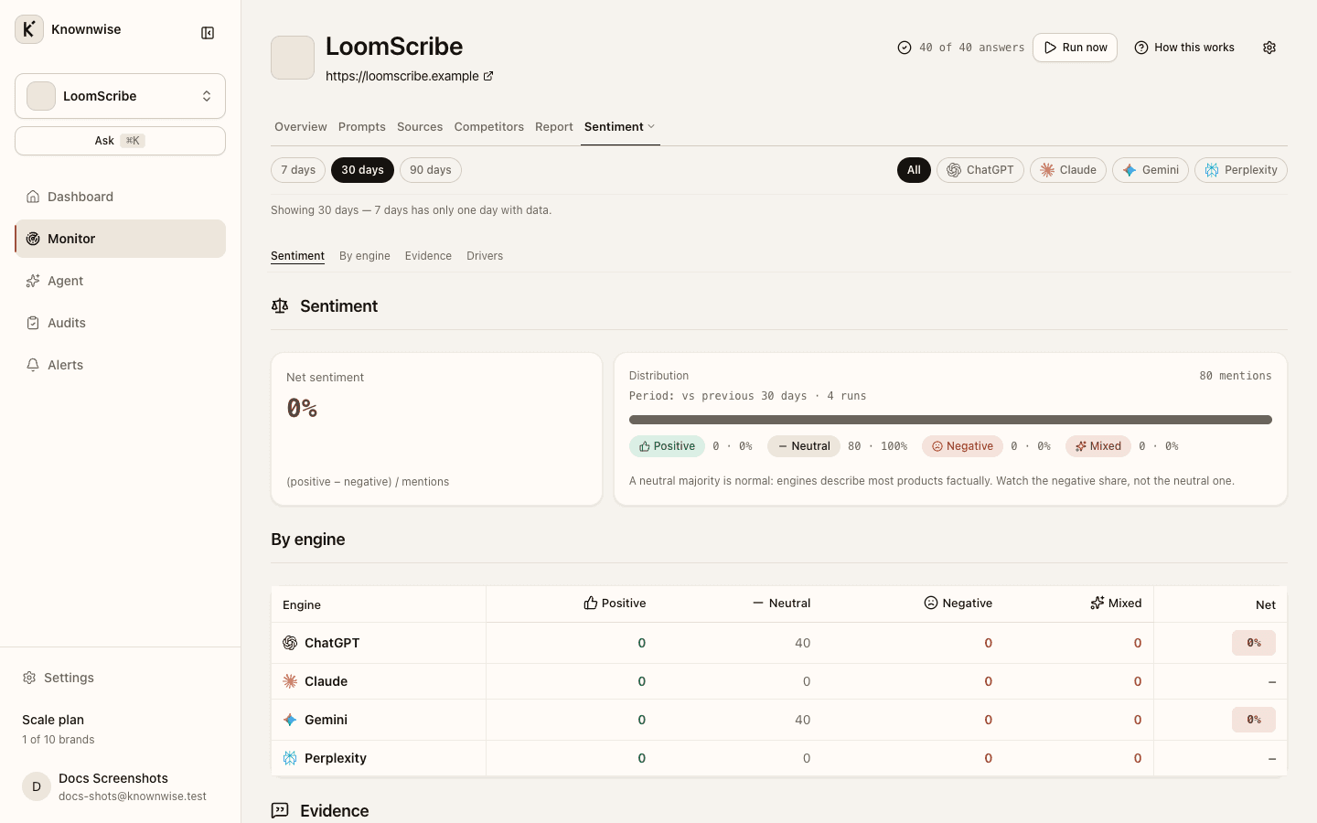Image resolution: width=1317 pixels, height=823 pixels.
Task: Click the Run now button
Action: click(x=1075, y=48)
